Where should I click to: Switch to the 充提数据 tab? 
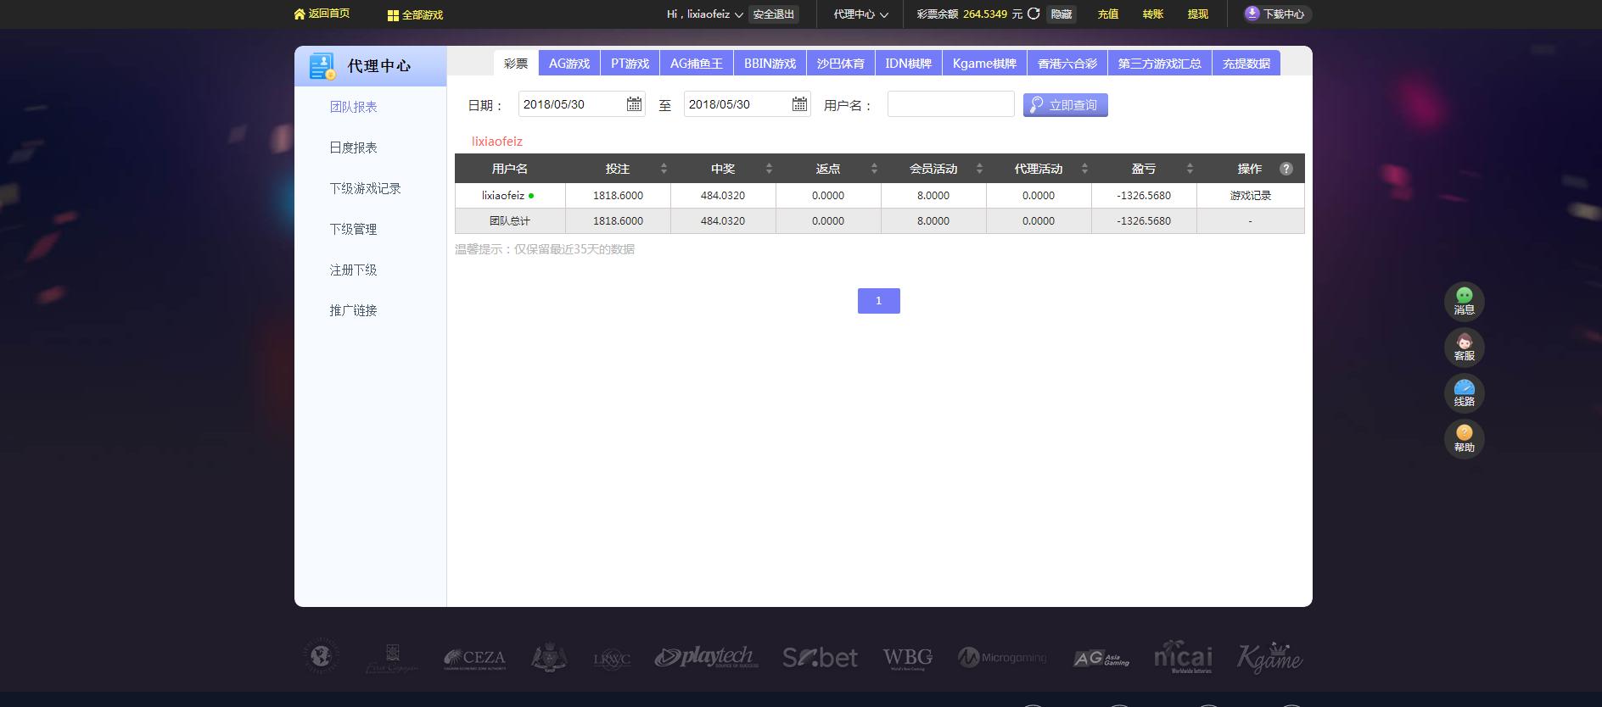(x=1246, y=64)
